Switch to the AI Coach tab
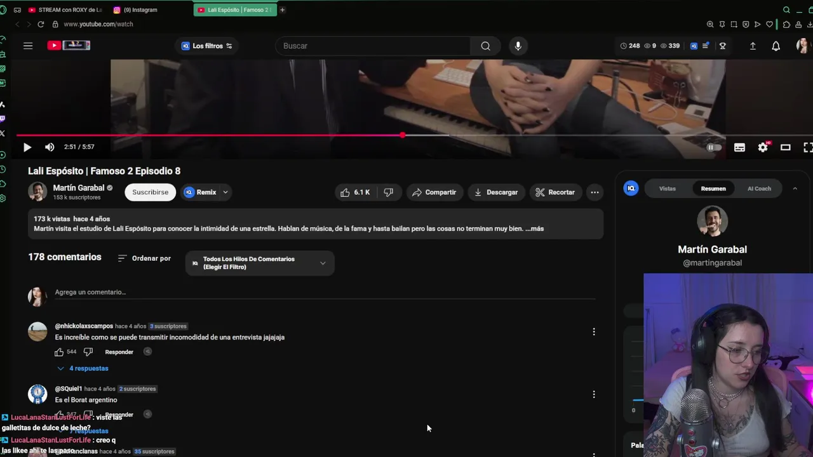This screenshot has height=457, width=813. click(x=759, y=189)
